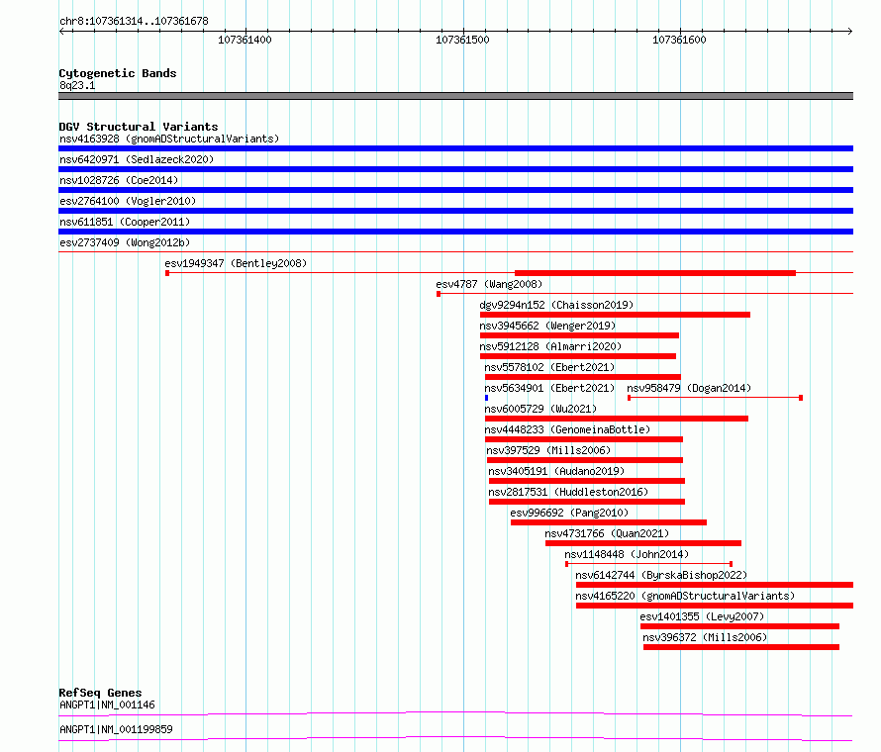The image size is (881, 752).
Task: Select the blue bar under Coe2014
Action: point(455,190)
